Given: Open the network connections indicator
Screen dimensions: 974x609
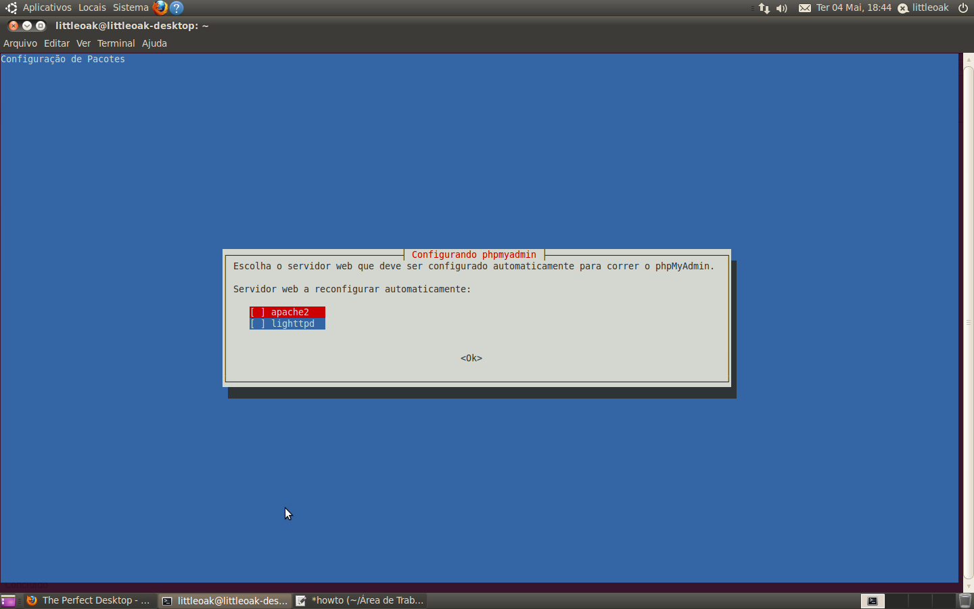Looking at the screenshot, I should (x=764, y=8).
